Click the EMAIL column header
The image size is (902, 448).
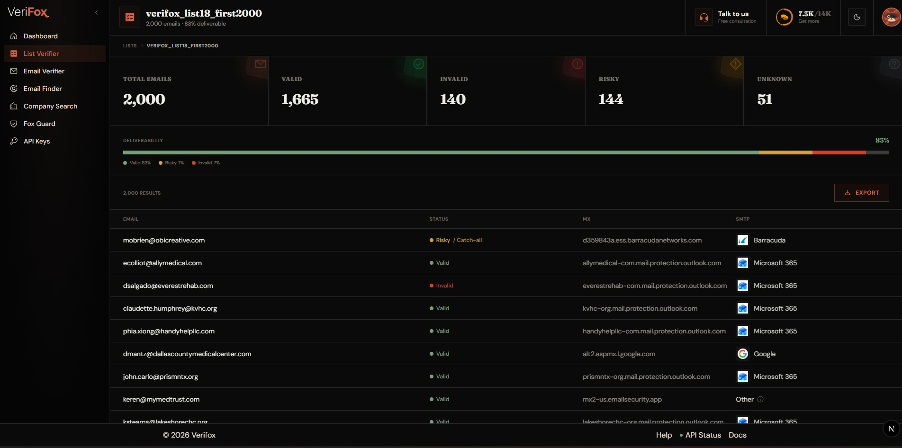(131, 219)
